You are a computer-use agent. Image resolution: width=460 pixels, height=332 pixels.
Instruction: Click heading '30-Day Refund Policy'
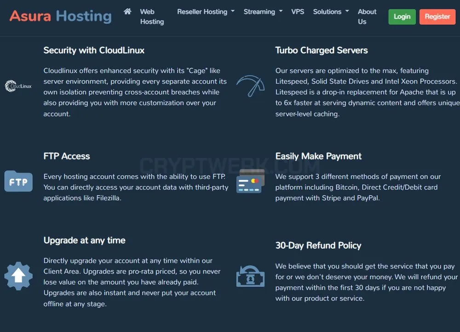[318, 245]
